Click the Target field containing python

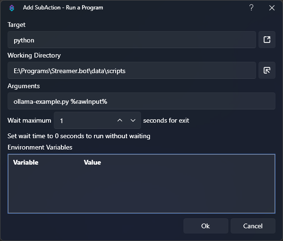tap(132, 40)
